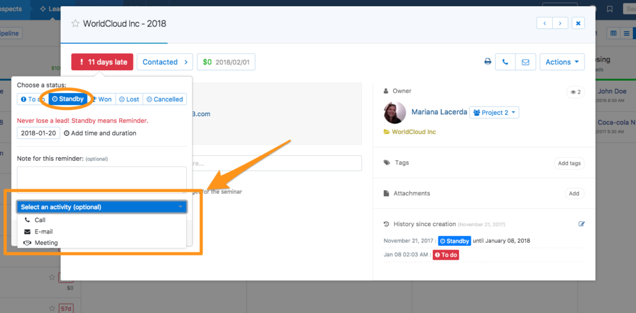This screenshot has width=636, height=313.
Task: Print the lead with the printer icon
Action: coord(488,62)
